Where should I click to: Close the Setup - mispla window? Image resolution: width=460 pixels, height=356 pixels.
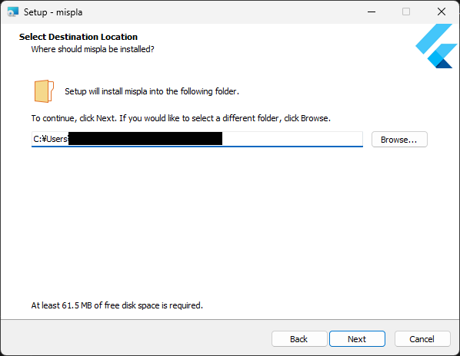coord(442,12)
